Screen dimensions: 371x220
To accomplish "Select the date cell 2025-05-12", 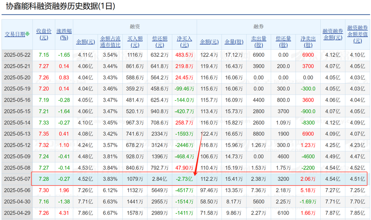I will click(x=17, y=145).
